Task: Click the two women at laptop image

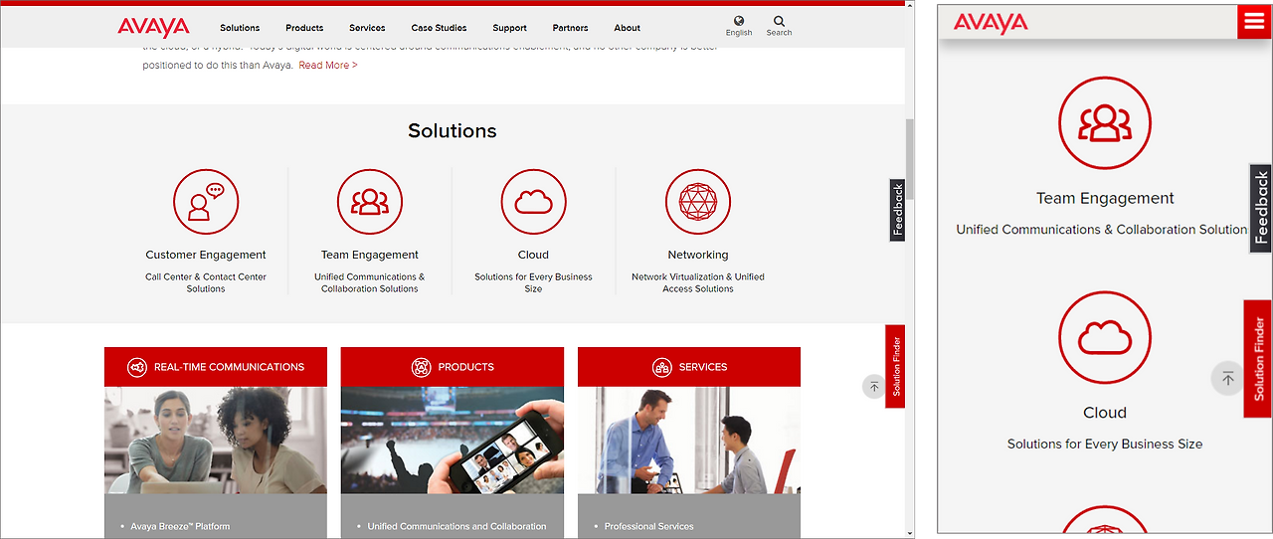Action: click(216, 441)
